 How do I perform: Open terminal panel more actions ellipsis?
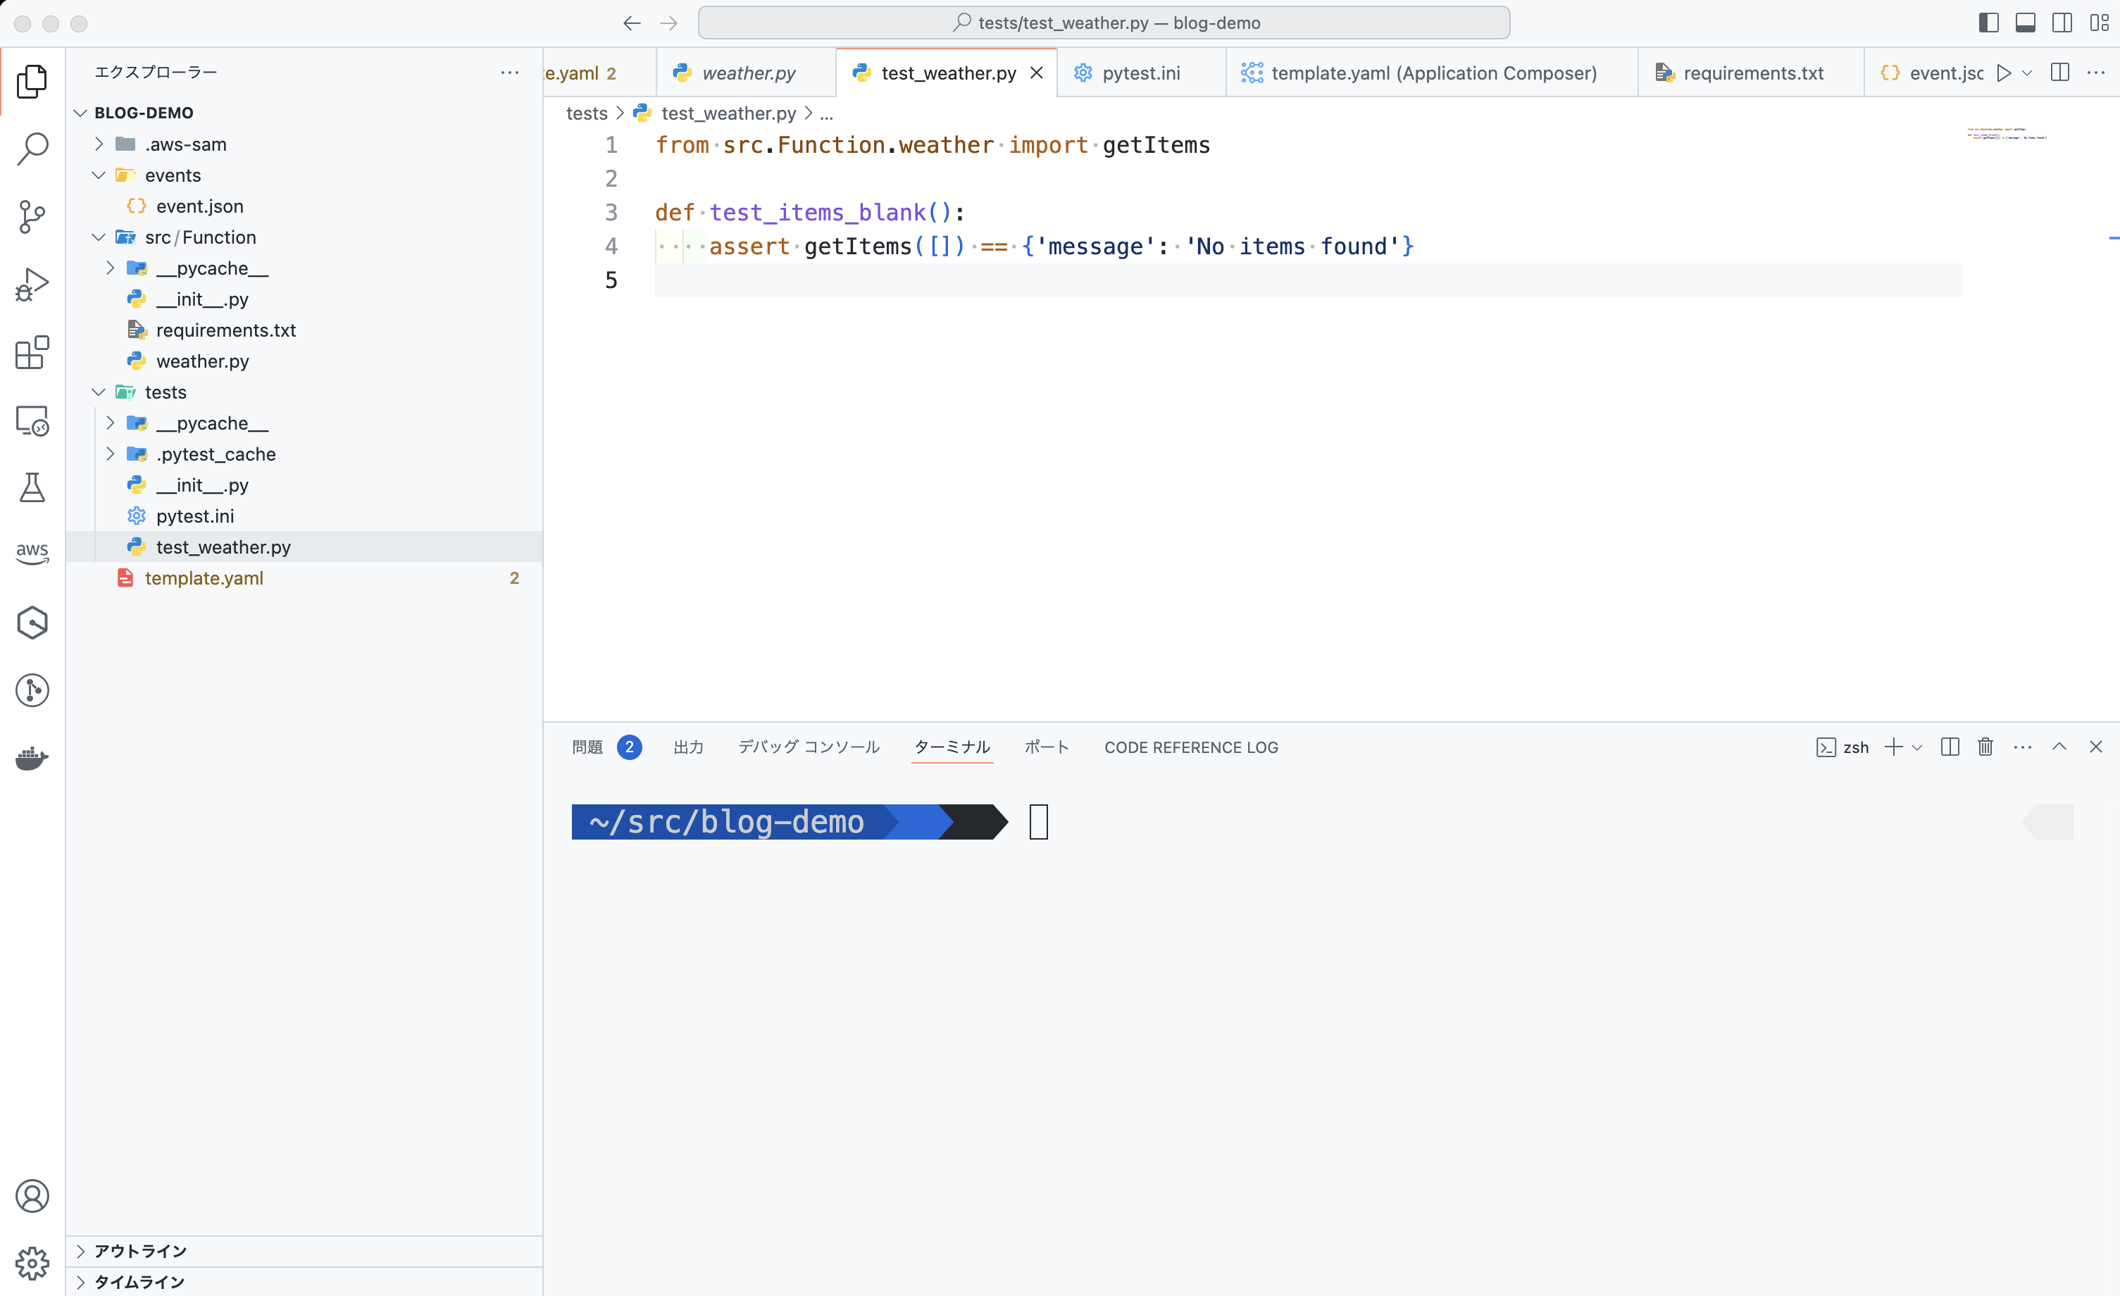(2023, 747)
